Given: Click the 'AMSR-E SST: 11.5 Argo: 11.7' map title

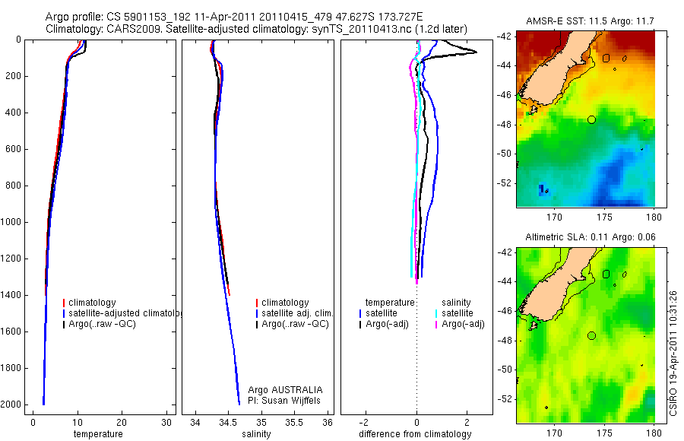Looking at the screenshot, I should [590, 21].
